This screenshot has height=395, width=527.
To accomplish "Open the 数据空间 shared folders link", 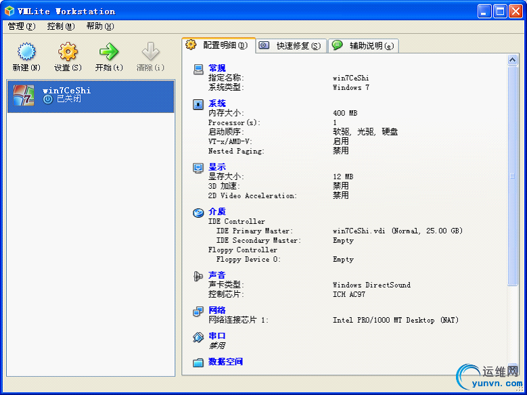I will coord(225,361).
